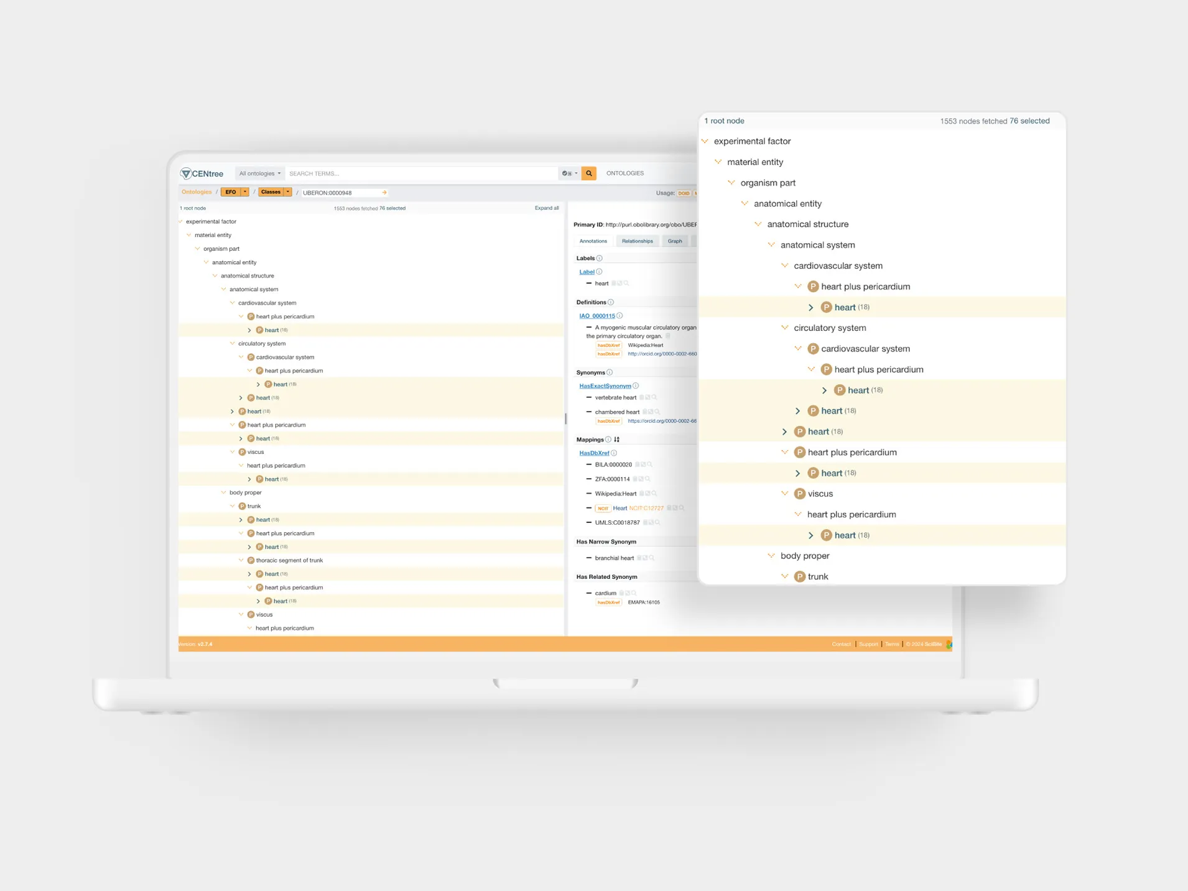Image resolution: width=1188 pixels, height=891 pixels.
Task: Select anatomical entity in the enlarged panel
Action: click(x=787, y=203)
